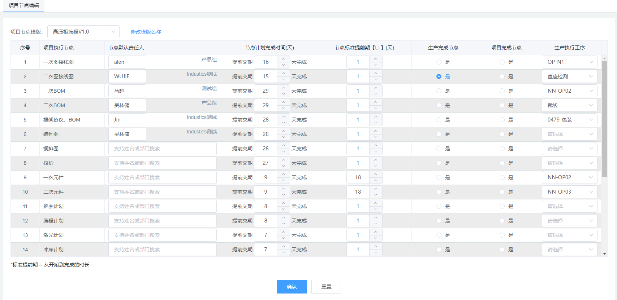This screenshot has width=617, height=300.
Task: Increase lead time for row 5 框架协议
Action: (x=376, y=116)
